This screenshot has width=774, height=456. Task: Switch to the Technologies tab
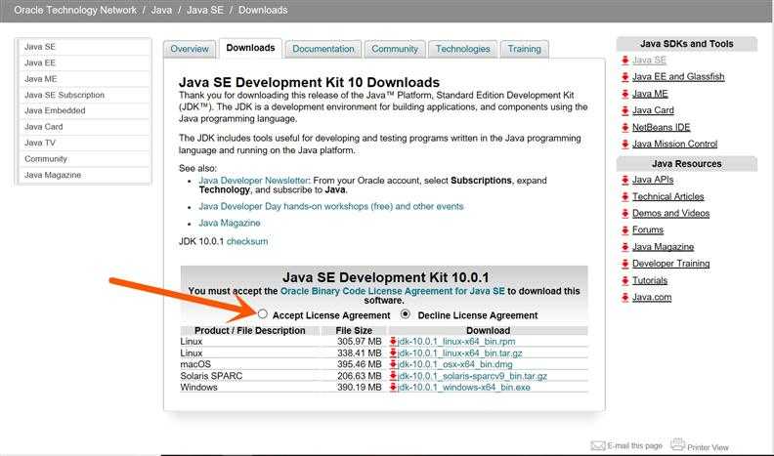point(462,49)
